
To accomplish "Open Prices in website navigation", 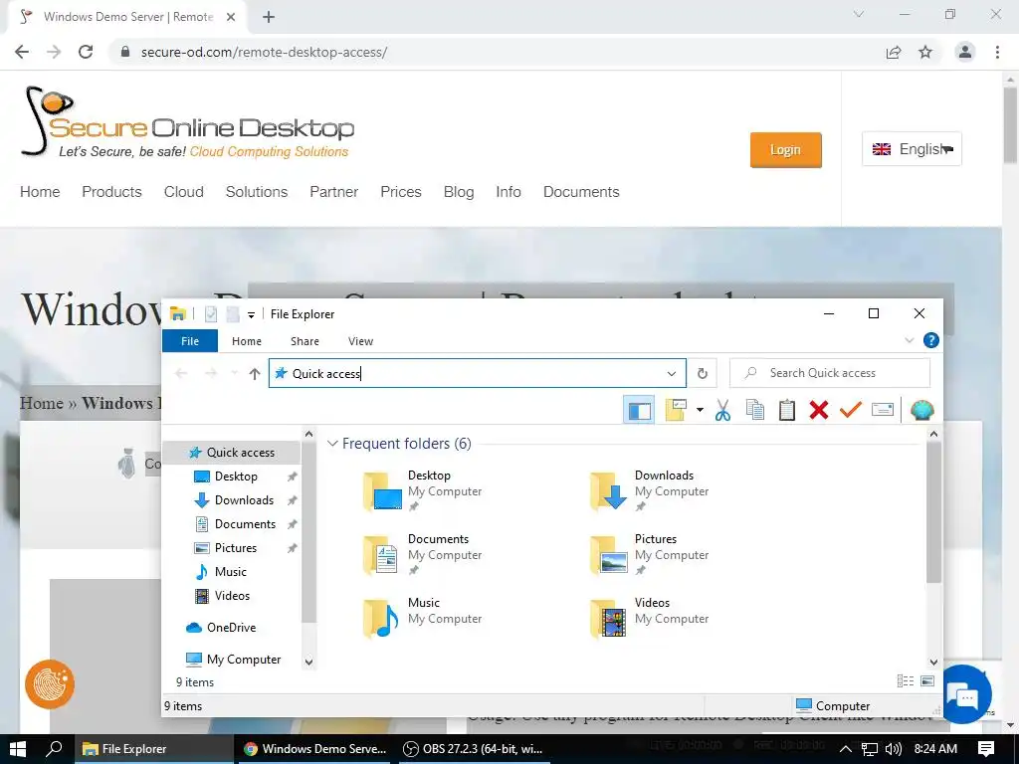I will coord(401,192).
